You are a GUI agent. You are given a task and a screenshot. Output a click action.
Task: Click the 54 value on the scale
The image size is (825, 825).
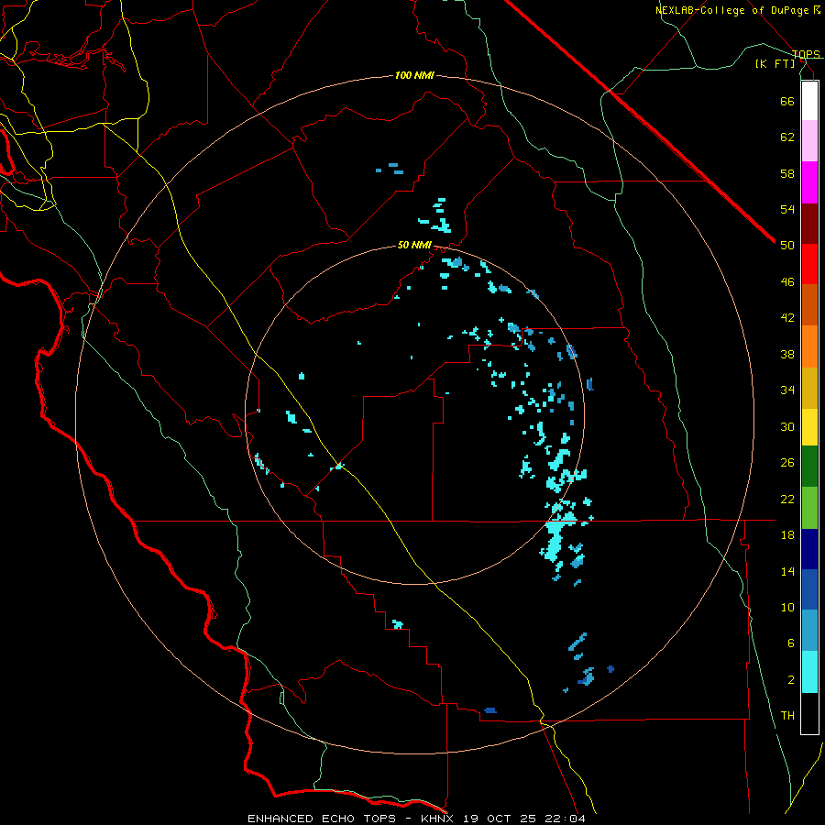click(787, 209)
